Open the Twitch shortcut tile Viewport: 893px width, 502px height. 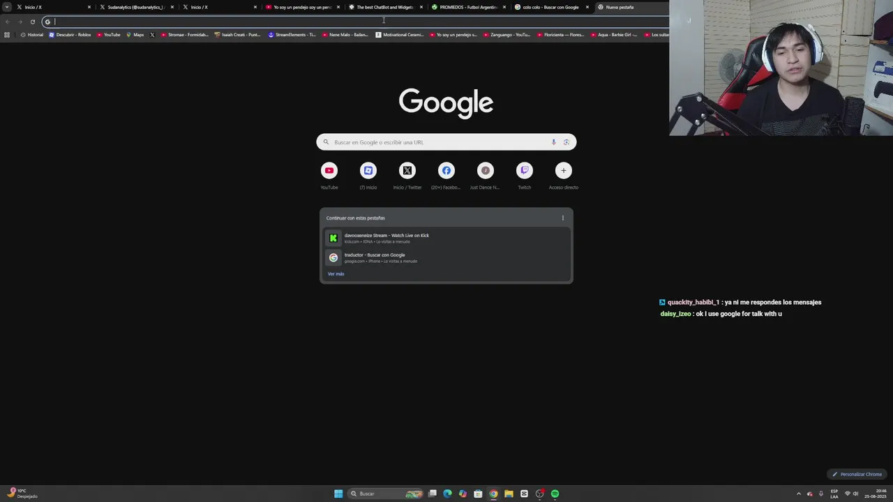[x=525, y=176]
